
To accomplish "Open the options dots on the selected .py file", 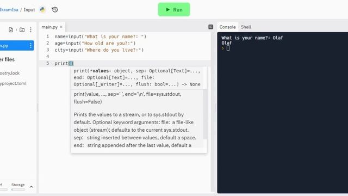I will (30, 46).
